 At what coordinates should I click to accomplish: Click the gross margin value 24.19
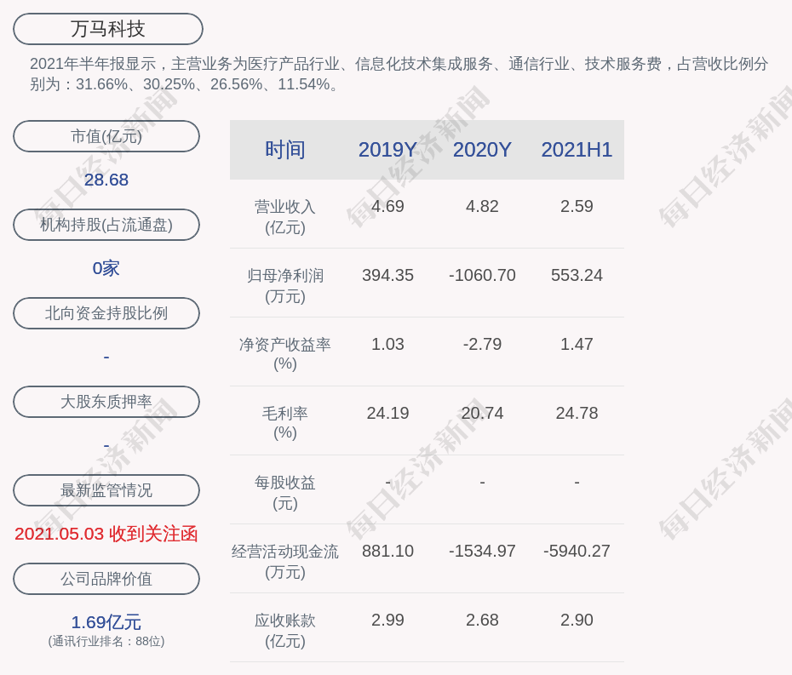pos(387,414)
